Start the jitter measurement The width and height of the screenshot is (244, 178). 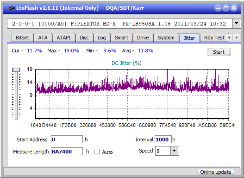(x=219, y=52)
